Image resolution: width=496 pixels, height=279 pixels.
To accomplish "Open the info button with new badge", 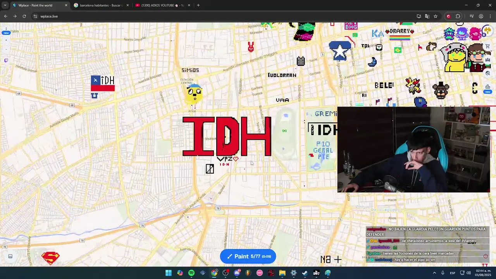I will pyautogui.click(x=6, y=31).
